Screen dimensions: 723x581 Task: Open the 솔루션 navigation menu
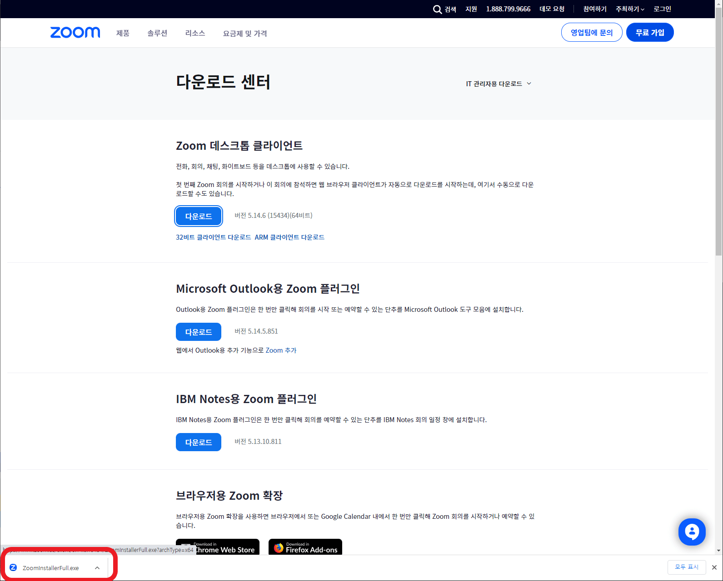157,33
